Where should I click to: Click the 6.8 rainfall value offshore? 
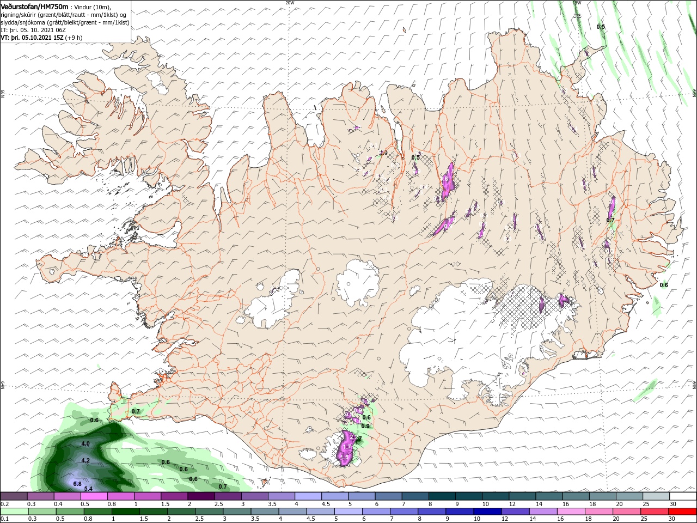(x=77, y=484)
